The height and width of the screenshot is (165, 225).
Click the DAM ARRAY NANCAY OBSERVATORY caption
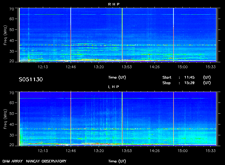click(34, 161)
